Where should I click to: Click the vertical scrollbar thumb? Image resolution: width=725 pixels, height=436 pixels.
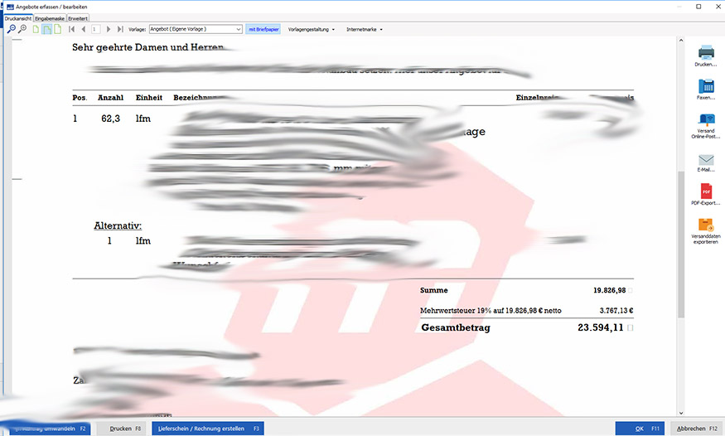pyautogui.click(x=681, y=244)
